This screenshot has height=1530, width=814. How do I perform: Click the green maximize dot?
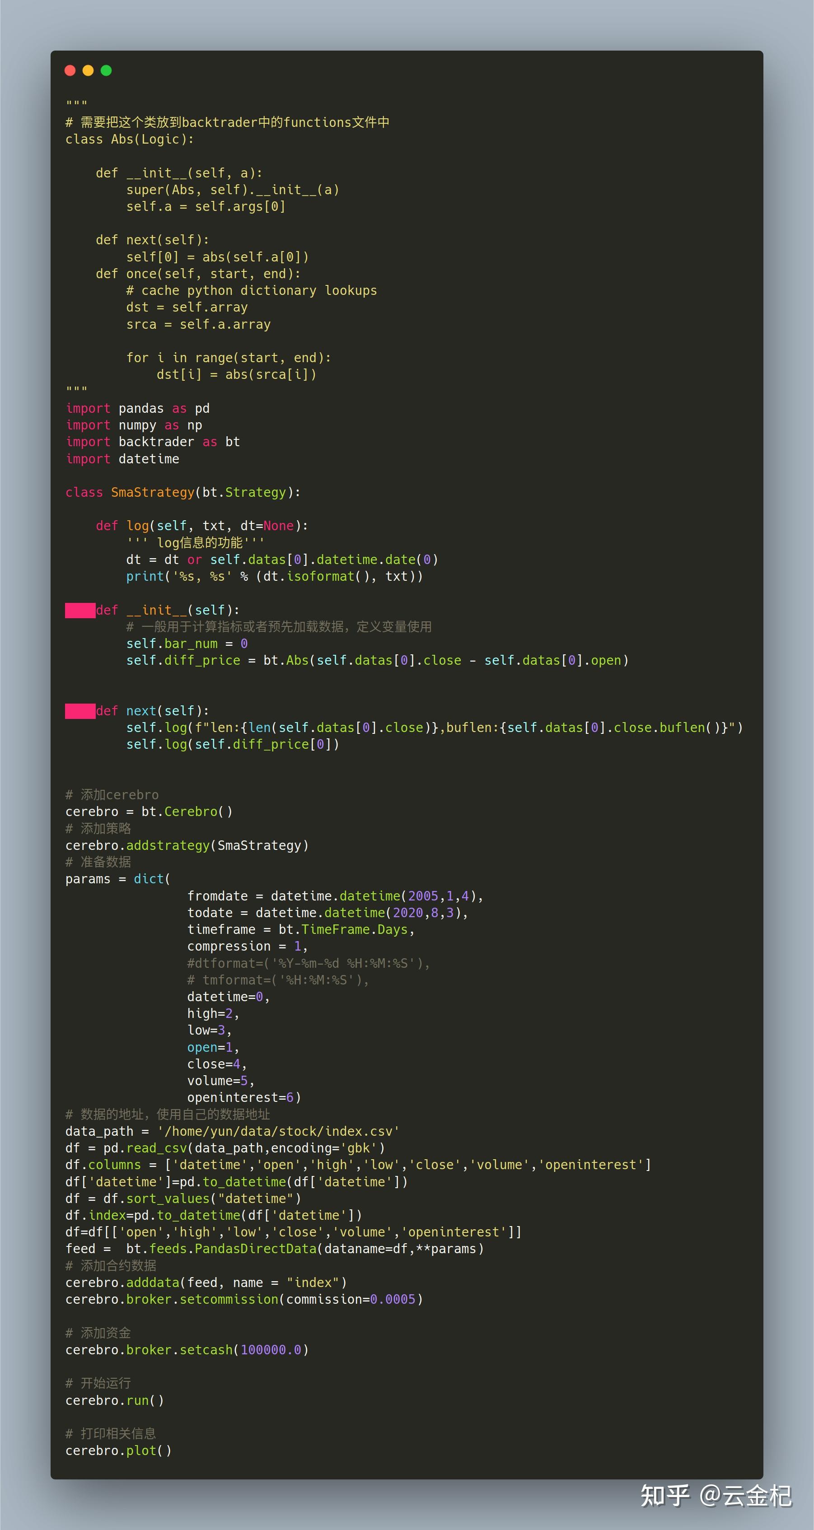pyautogui.click(x=106, y=71)
